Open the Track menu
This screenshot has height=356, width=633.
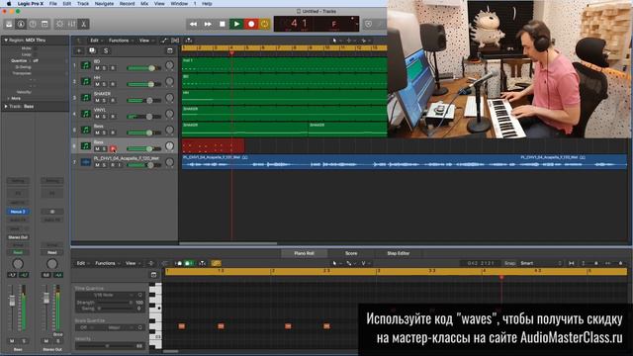coord(83,4)
